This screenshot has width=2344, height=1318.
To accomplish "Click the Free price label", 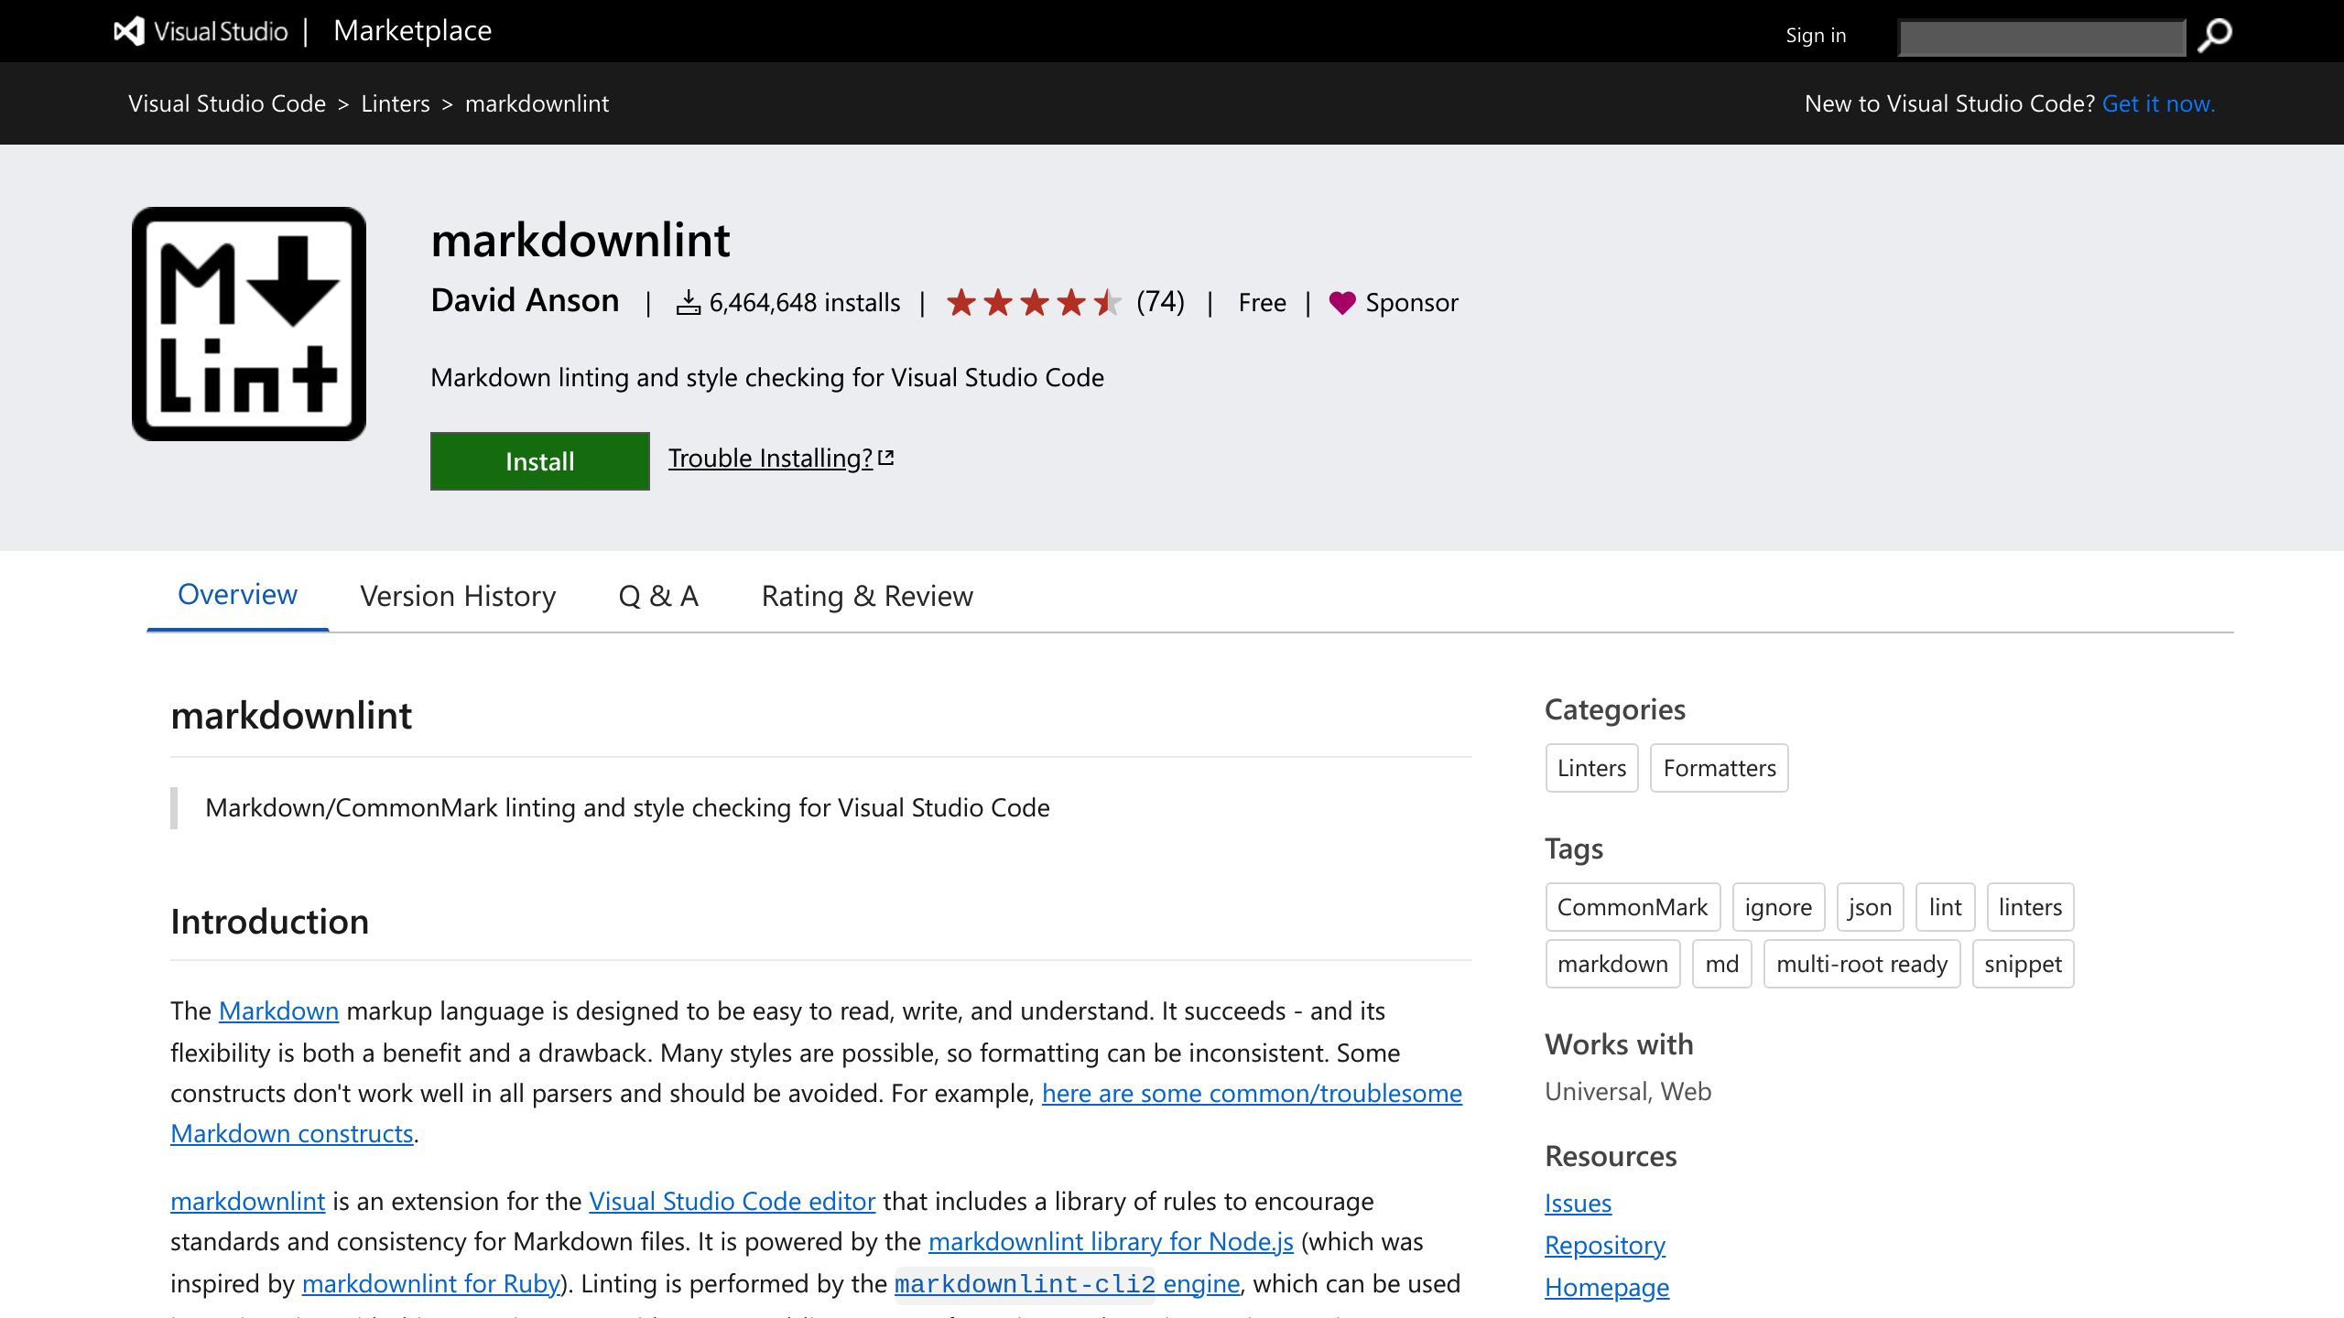I will click(x=1262, y=303).
